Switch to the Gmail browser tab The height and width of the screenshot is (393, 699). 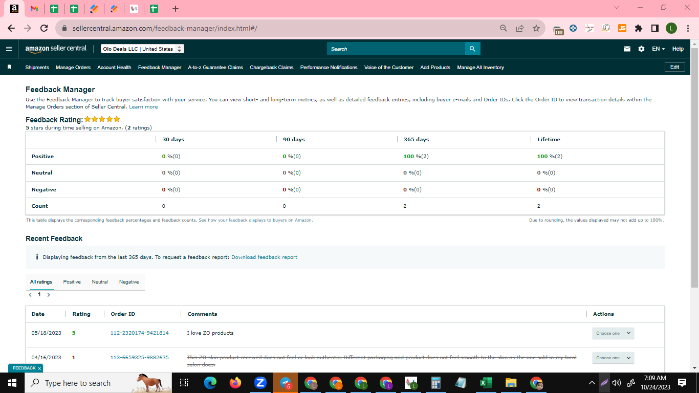[x=34, y=9]
